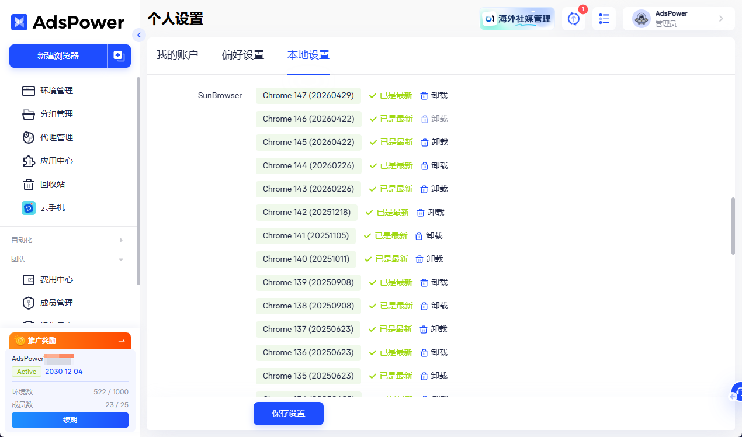Click trash icon for Chrome 141

(x=419, y=235)
